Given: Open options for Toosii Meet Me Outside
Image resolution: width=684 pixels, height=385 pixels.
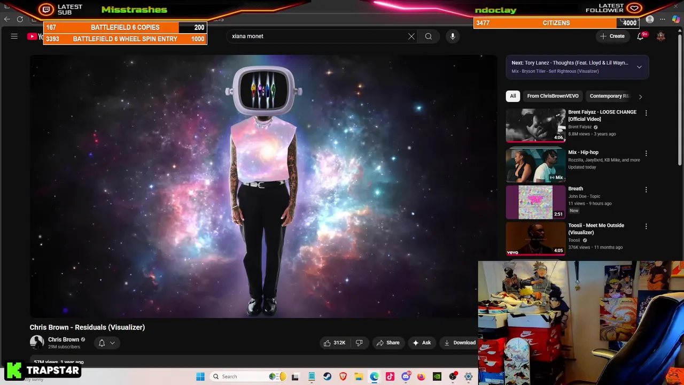Looking at the screenshot, I should coord(646,226).
